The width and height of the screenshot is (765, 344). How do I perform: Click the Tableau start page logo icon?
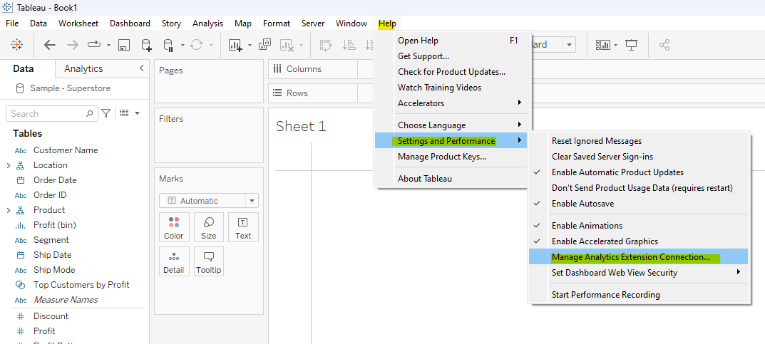tap(16, 45)
